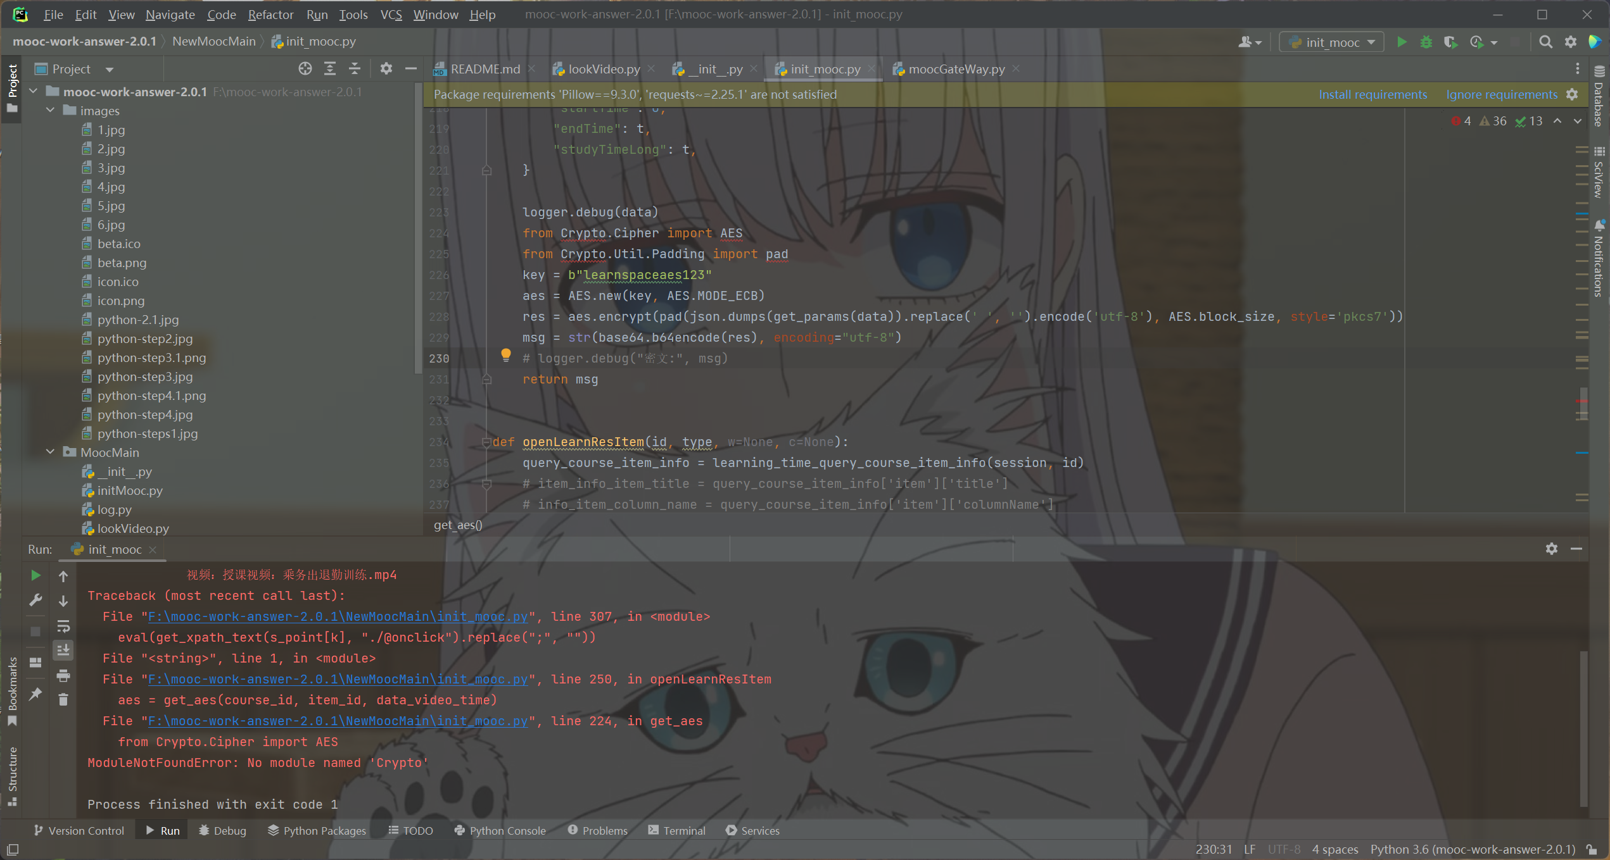Open the init_mooc run configuration dropdown
The height and width of the screenshot is (860, 1610).
1330,42
